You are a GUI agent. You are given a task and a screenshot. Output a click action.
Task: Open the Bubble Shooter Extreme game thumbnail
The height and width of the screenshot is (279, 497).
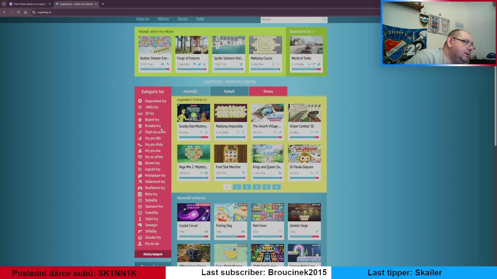(155, 45)
